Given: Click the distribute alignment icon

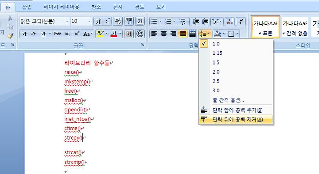Looking at the screenshot, I should [192, 34].
